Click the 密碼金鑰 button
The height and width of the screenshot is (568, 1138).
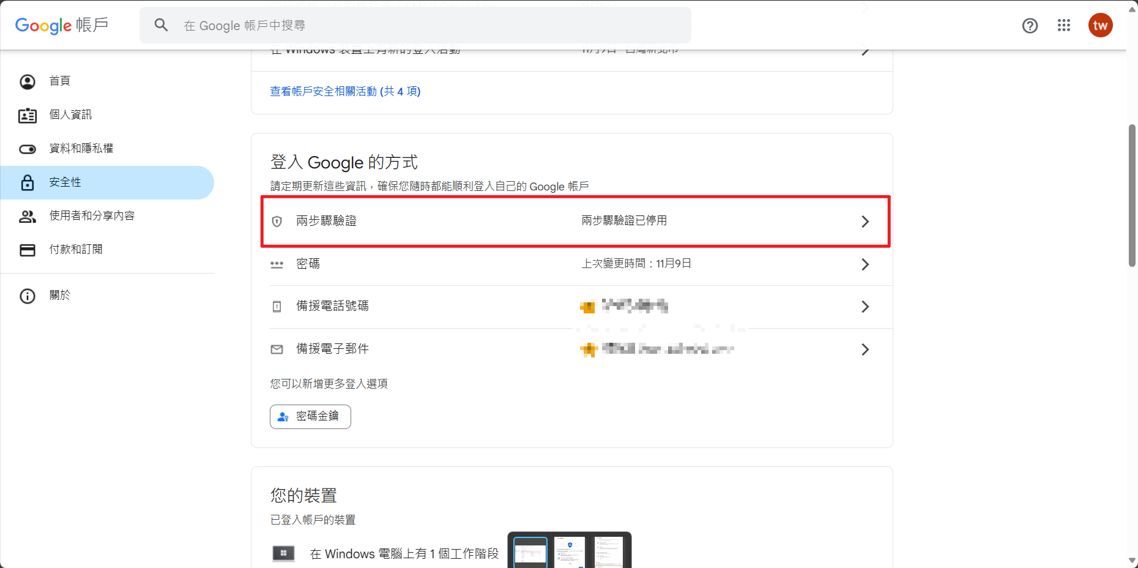310,417
